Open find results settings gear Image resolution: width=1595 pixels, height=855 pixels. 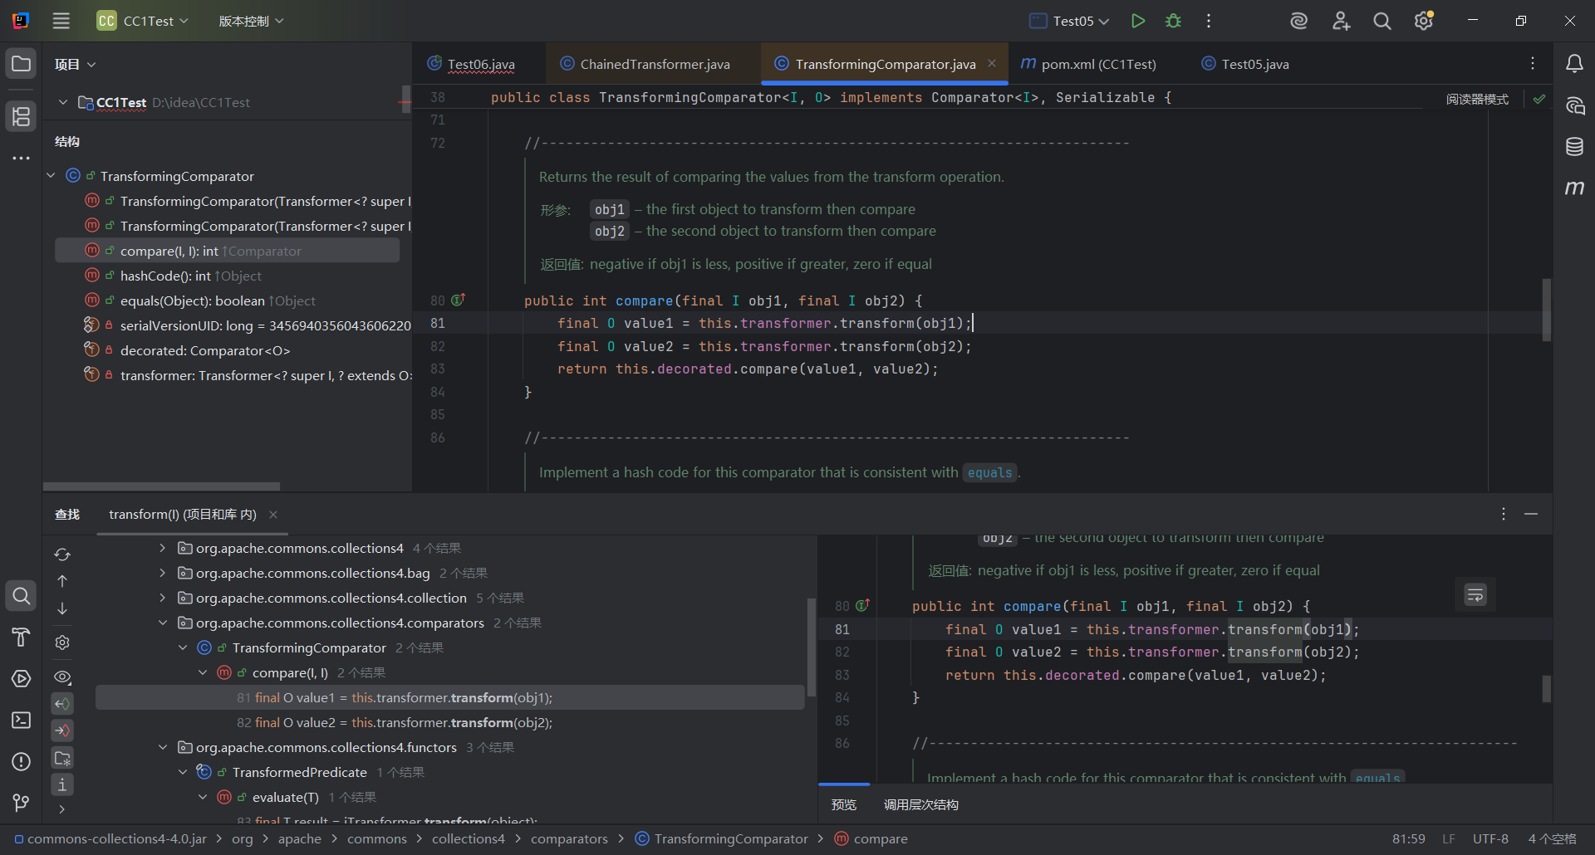coord(62,642)
